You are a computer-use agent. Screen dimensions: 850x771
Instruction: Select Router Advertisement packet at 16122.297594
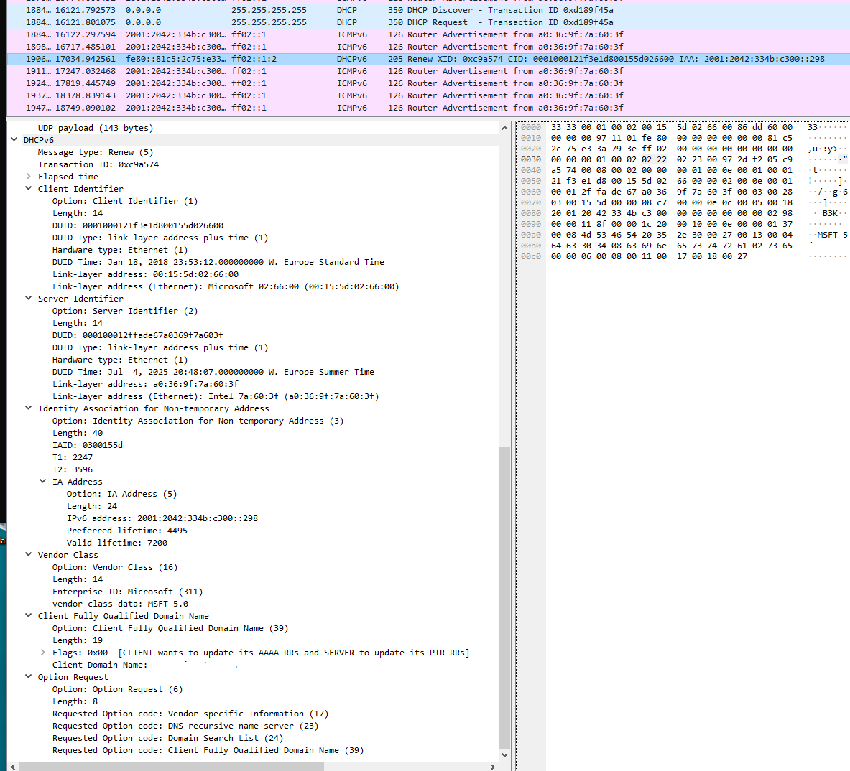[428, 34]
